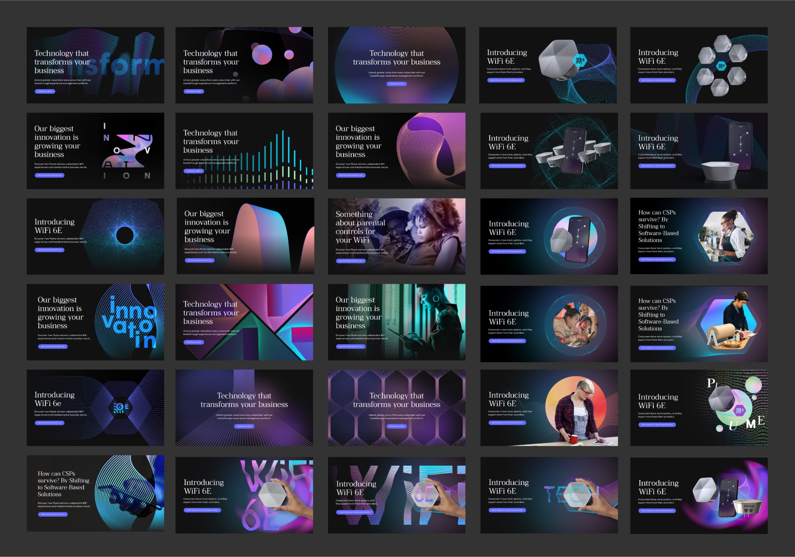Click the craftsman hexagon photo with paper roll
The width and height of the screenshot is (795, 557).
tap(731, 324)
